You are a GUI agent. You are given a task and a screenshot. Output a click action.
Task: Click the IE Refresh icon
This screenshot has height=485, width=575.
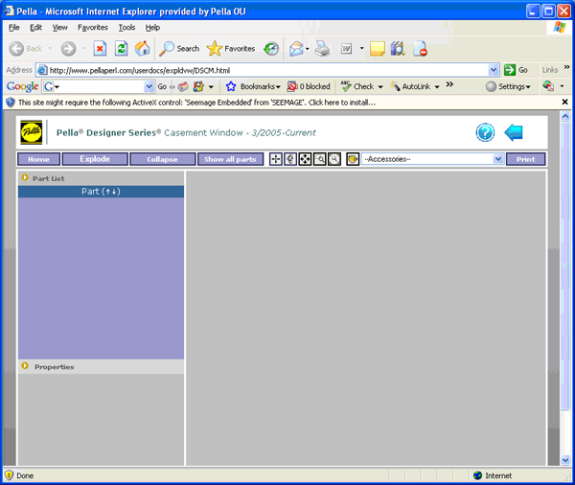pyautogui.click(x=121, y=49)
